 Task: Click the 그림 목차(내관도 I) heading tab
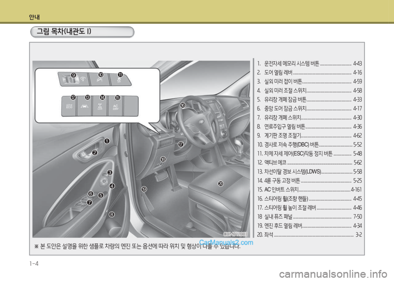tap(82, 32)
